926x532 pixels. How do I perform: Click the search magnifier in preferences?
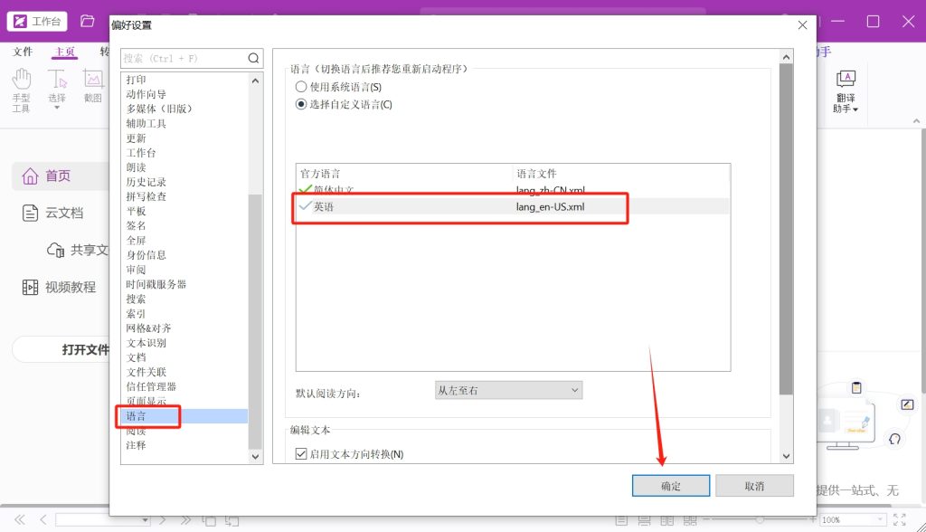point(254,58)
